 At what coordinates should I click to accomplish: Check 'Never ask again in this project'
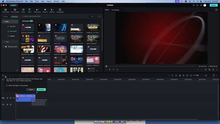7,85
